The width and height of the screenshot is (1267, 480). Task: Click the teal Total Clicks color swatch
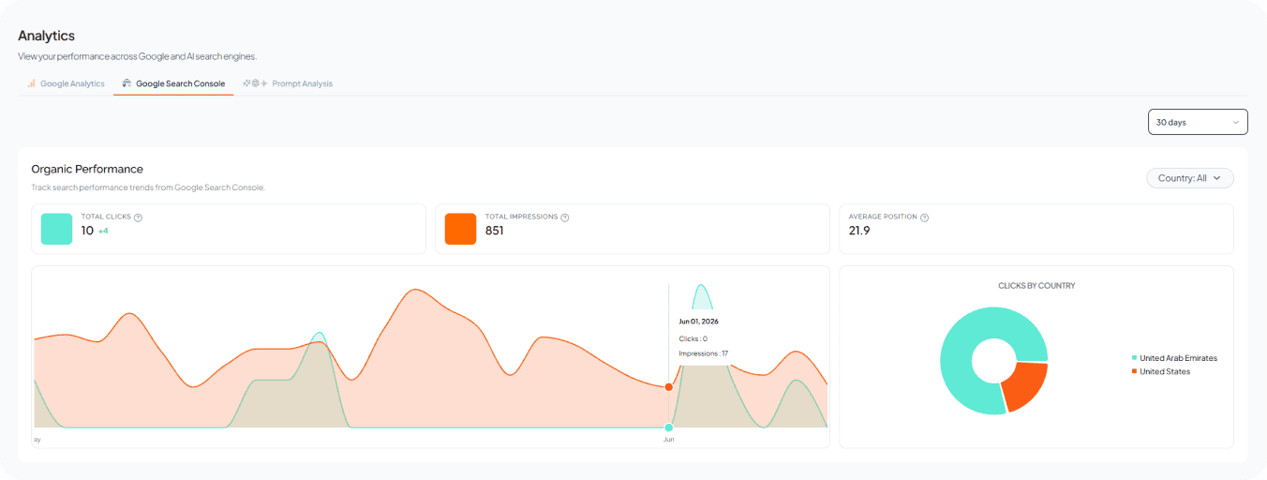pyautogui.click(x=57, y=229)
